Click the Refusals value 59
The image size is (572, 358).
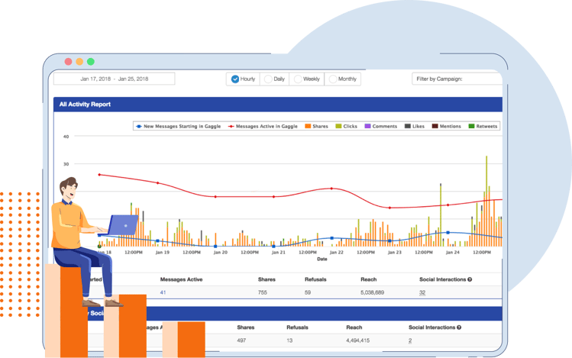(x=308, y=292)
